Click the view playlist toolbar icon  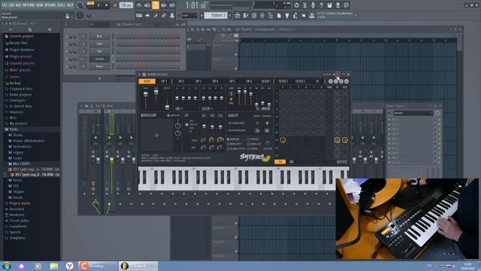pos(237,15)
